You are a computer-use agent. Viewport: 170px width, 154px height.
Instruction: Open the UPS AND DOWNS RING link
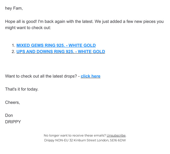pos(61,52)
